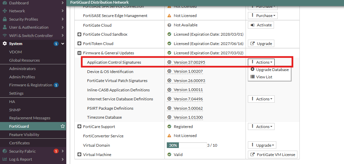Click the System gear icon

(x=5, y=44)
